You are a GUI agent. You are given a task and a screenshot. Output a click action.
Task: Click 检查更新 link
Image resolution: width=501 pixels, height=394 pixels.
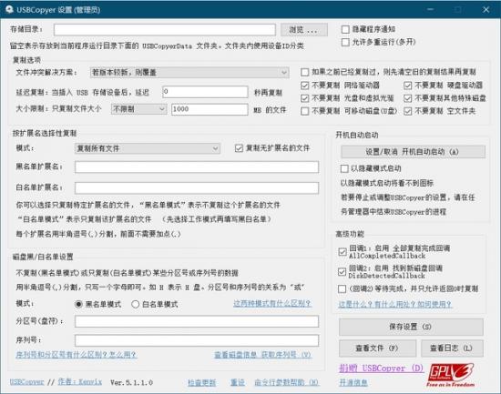coord(202,382)
